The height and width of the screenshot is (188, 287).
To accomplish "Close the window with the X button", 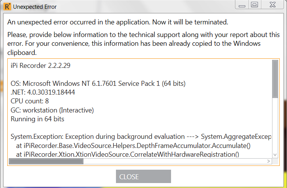I will pos(272,5).
